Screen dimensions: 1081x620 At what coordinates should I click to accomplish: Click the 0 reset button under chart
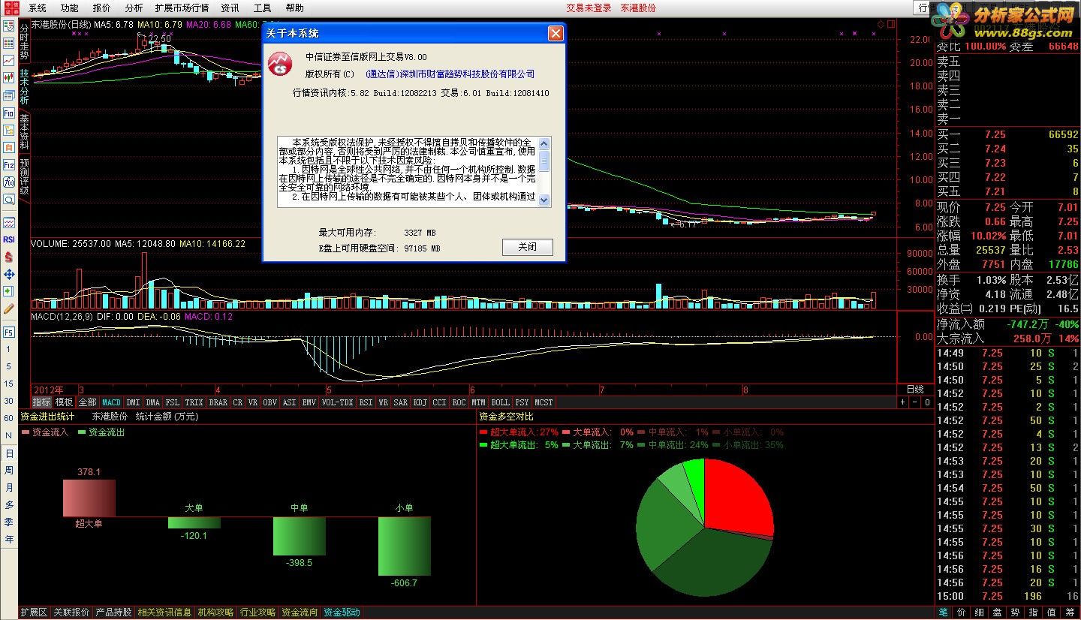(927, 402)
